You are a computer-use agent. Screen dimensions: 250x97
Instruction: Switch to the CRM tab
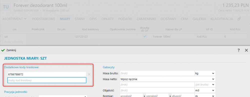[184, 19]
